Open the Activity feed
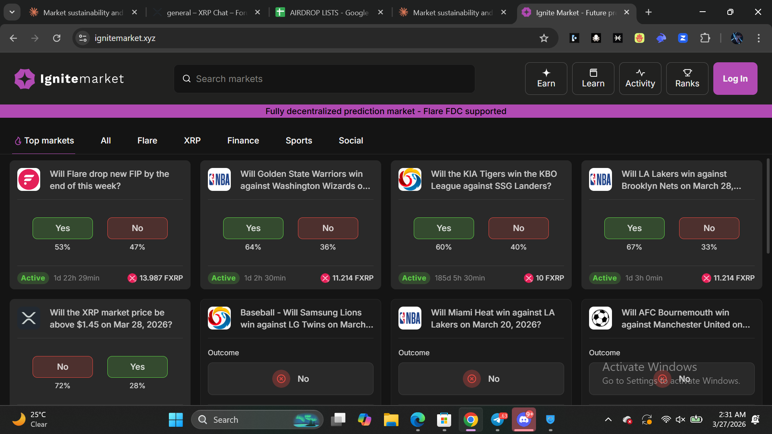Viewport: 772px width, 434px height. coord(640,78)
